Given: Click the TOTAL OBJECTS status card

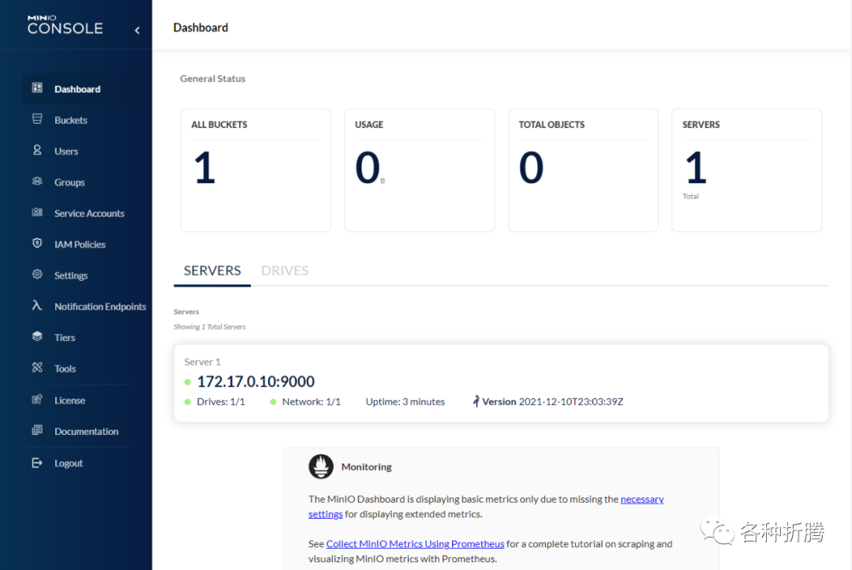Looking at the screenshot, I should 583,170.
